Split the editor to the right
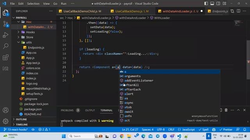 click(239, 11)
